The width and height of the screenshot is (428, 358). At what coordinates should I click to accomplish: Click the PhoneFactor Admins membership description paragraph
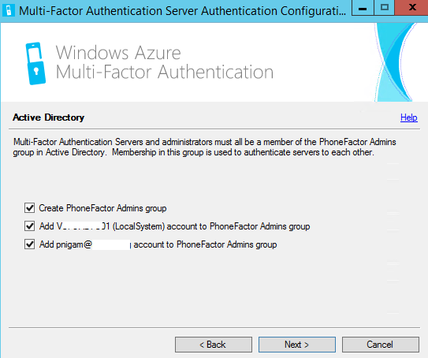(205, 147)
